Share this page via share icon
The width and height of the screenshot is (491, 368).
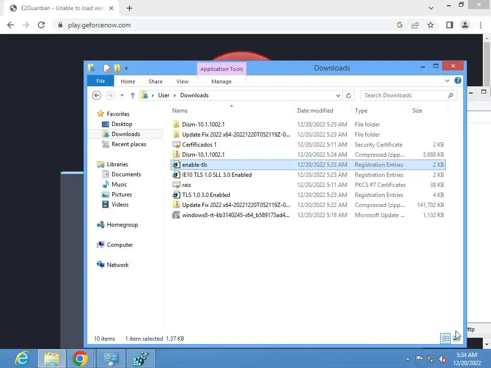coord(415,25)
